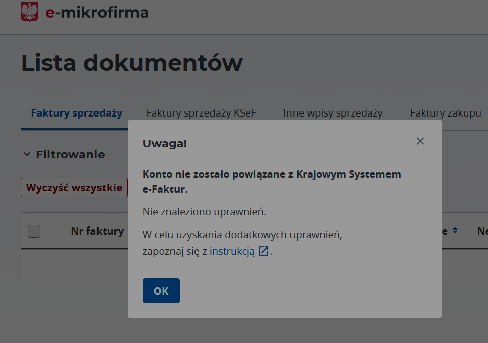Close the Uwaga dialog with X
Viewport: 488px width, 343px height.
pos(420,141)
